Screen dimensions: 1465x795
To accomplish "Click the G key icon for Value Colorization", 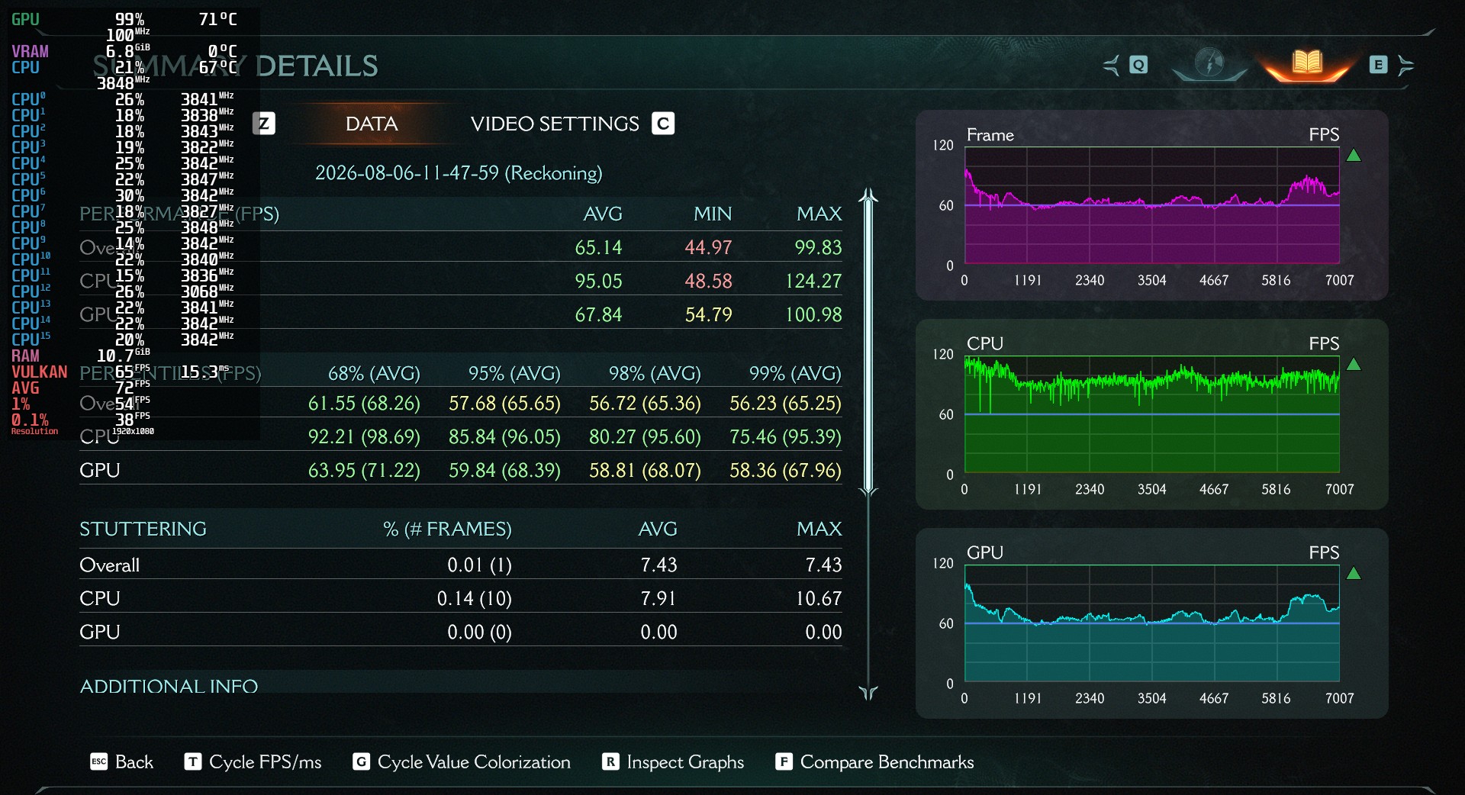I will 361,761.
